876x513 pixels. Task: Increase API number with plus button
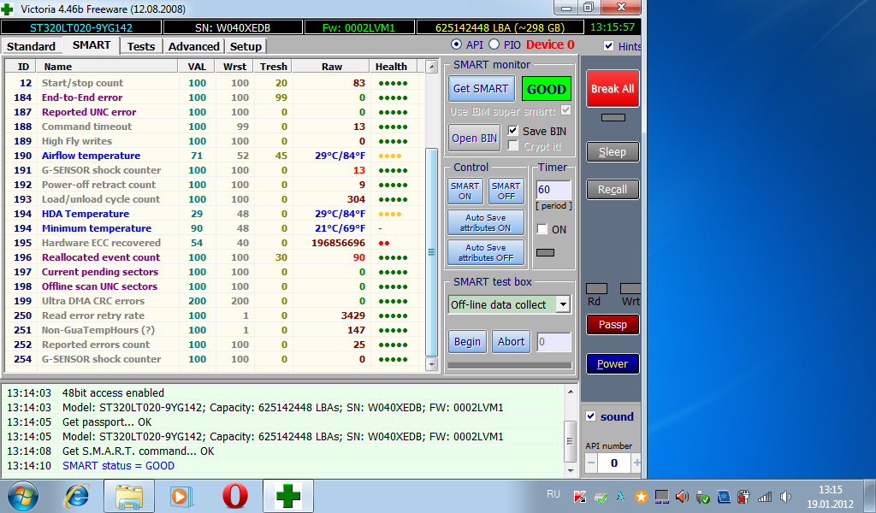pos(636,463)
